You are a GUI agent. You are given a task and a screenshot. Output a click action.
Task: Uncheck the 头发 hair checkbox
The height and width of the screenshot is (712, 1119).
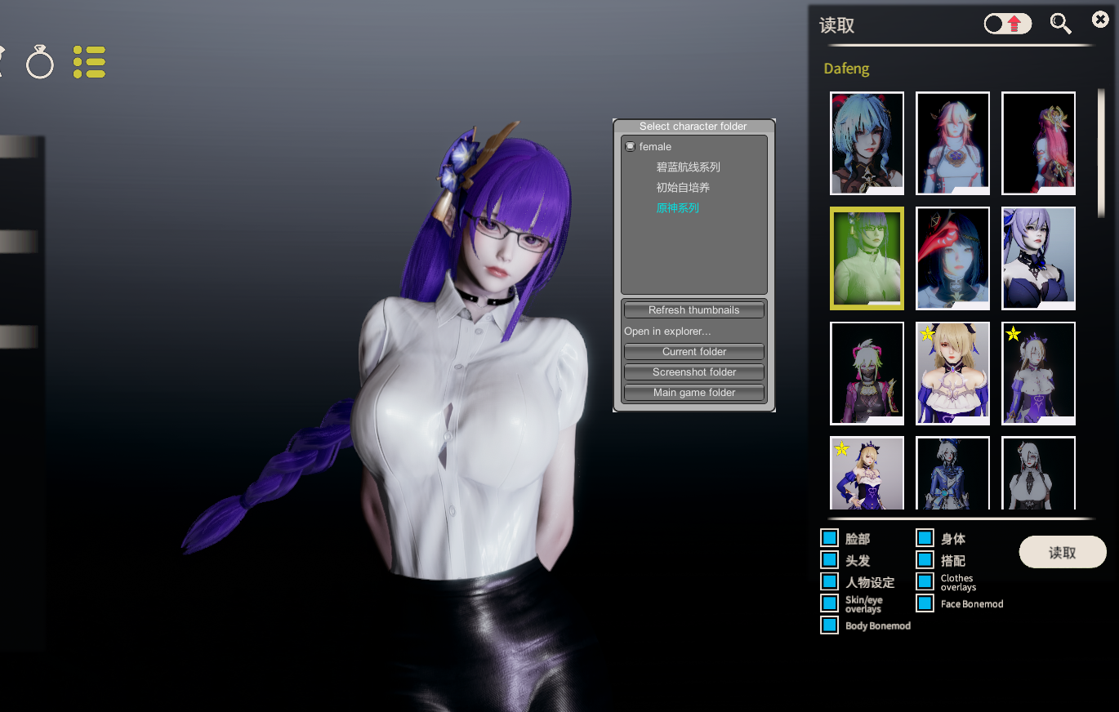829,560
